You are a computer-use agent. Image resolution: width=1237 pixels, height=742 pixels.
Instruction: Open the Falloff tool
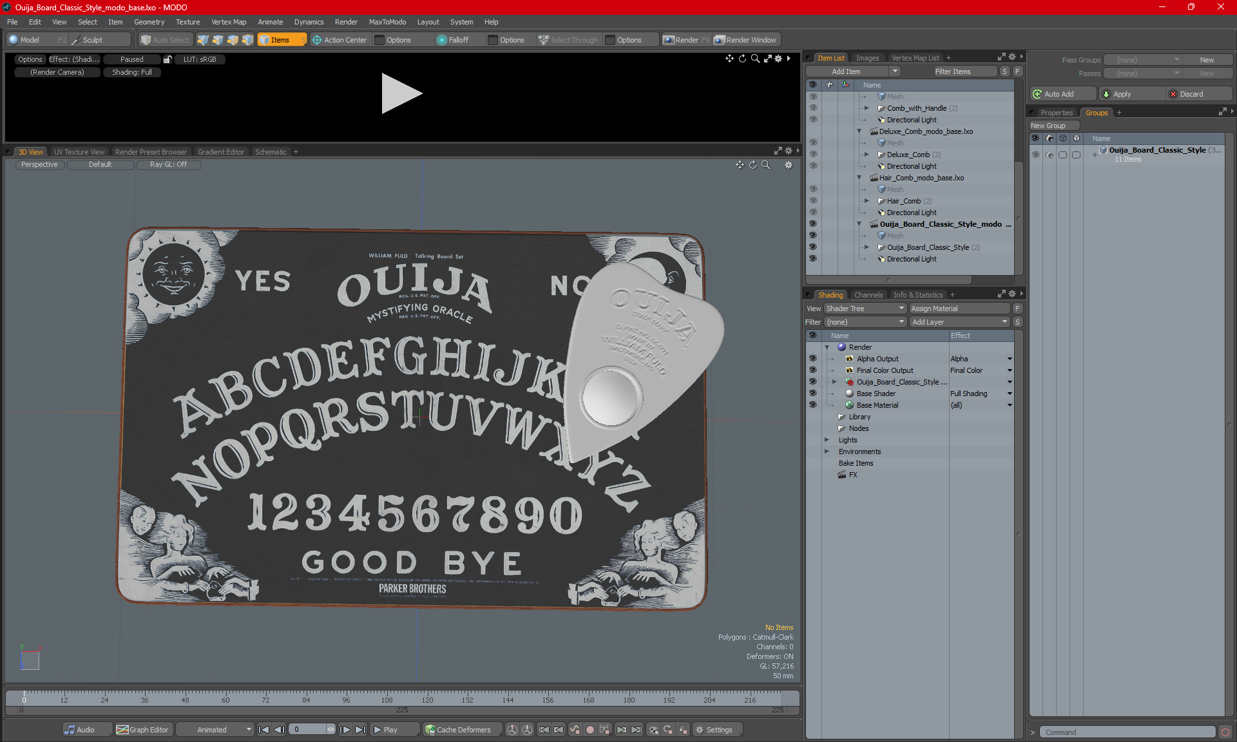pyautogui.click(x=453, y=40)
